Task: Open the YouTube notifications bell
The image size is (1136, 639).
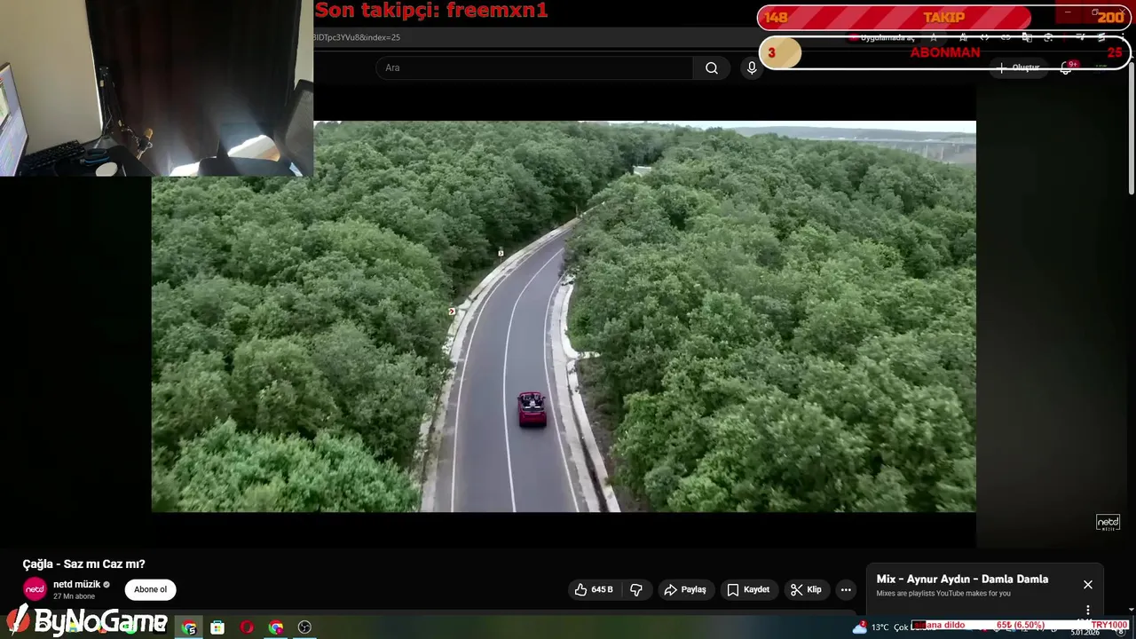Action: point(1066,67)
